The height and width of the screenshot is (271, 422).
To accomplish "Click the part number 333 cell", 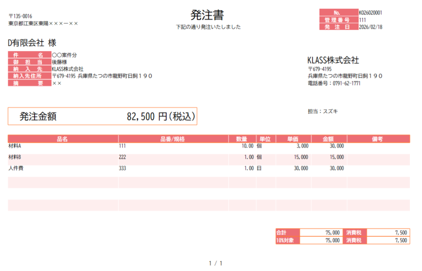I will point(122,168).
